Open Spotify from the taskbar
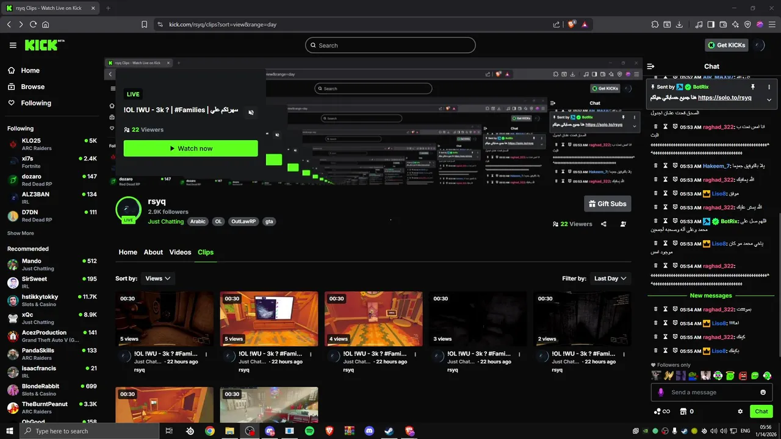This screenshot has width=781, height=439. tap(309, 431)
